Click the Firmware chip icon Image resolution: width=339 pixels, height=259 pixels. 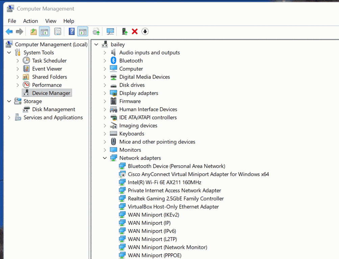click(114, 101)
